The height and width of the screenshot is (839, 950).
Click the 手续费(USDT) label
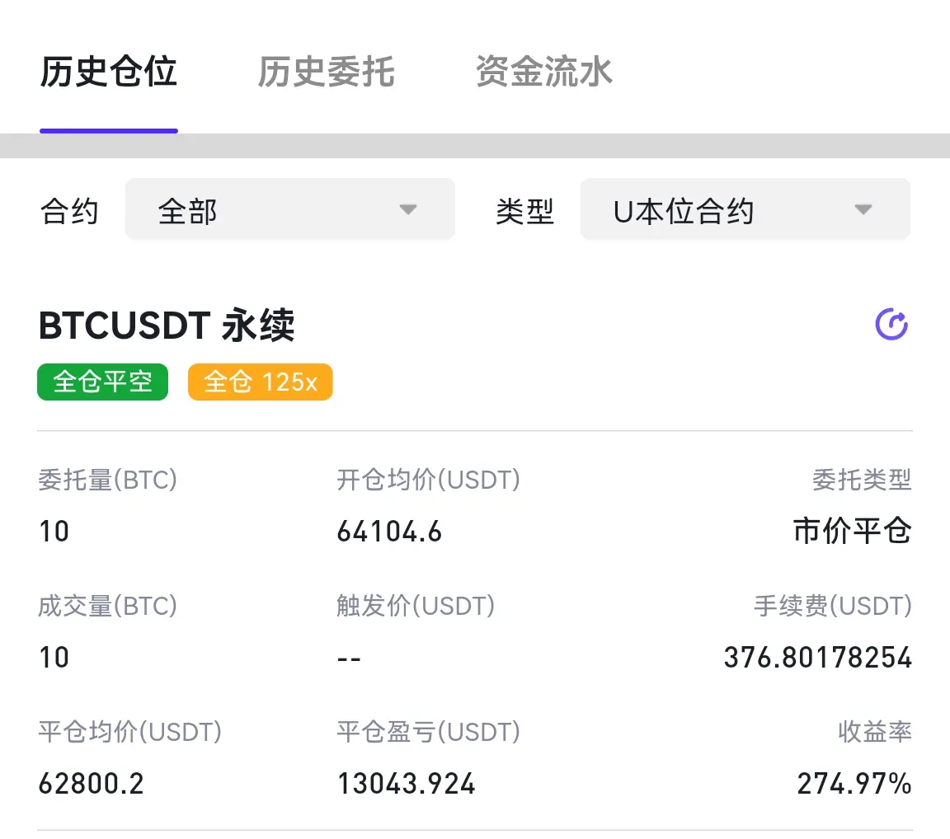point(833,606)
